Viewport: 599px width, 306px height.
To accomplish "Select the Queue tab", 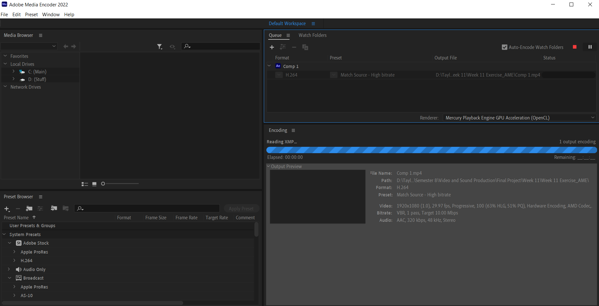I will (x=275, y=35).
